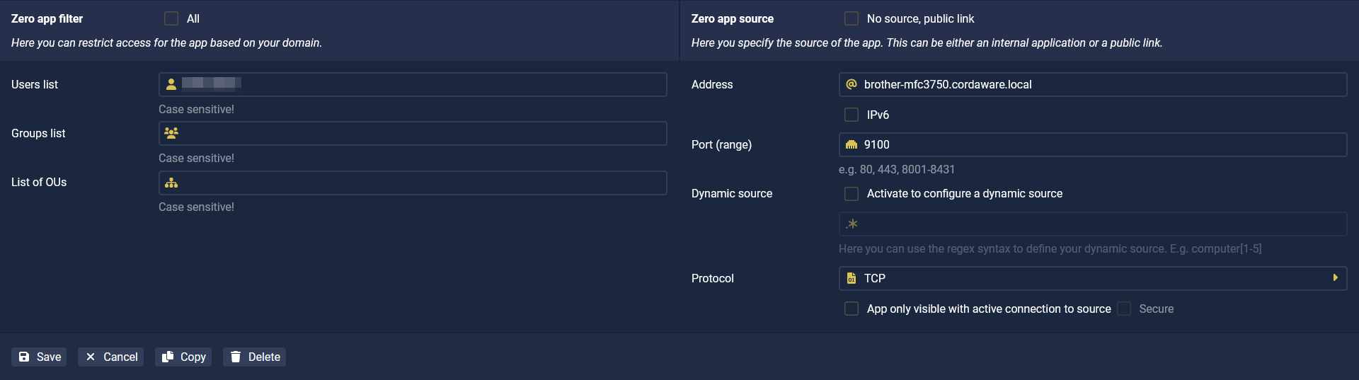Click the group icon in Groups list field
This screenshot has height=380, width=1359.
coord(171,133)
